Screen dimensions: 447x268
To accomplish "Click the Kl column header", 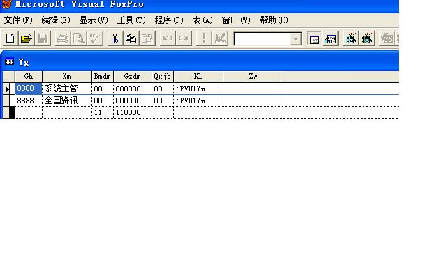I will click(198, 77).
